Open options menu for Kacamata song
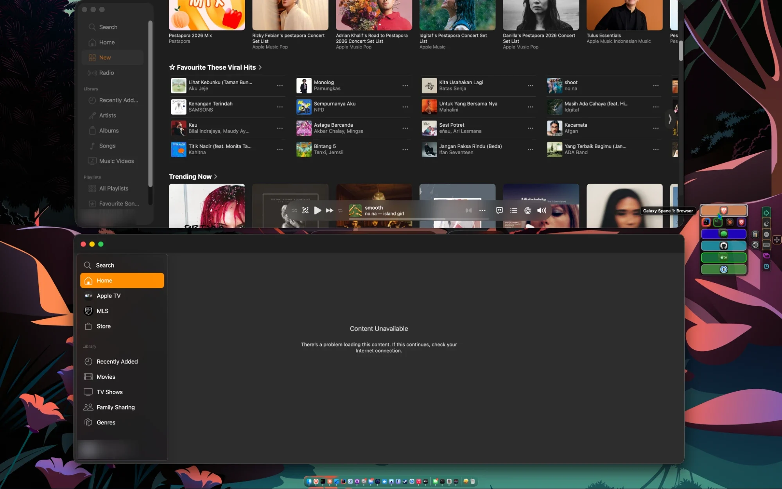Screen dimensions: 782x489 click(x=656, y=128)
